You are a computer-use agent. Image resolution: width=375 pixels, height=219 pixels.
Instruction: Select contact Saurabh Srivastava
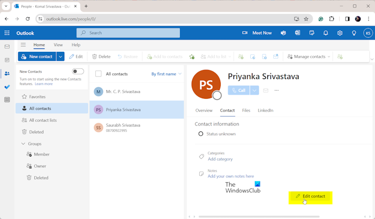coord(137,128)
